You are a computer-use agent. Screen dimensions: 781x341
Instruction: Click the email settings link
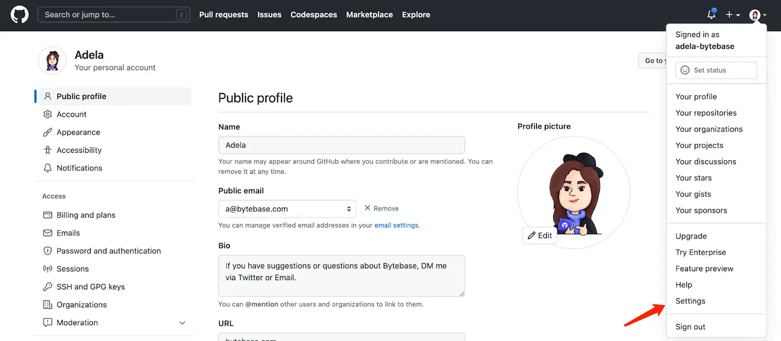pyautogui.click(x=396, y=225)
